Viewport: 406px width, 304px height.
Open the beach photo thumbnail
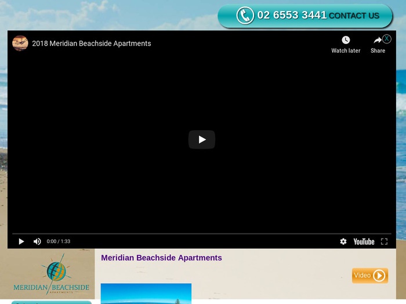tap(146, 294)
